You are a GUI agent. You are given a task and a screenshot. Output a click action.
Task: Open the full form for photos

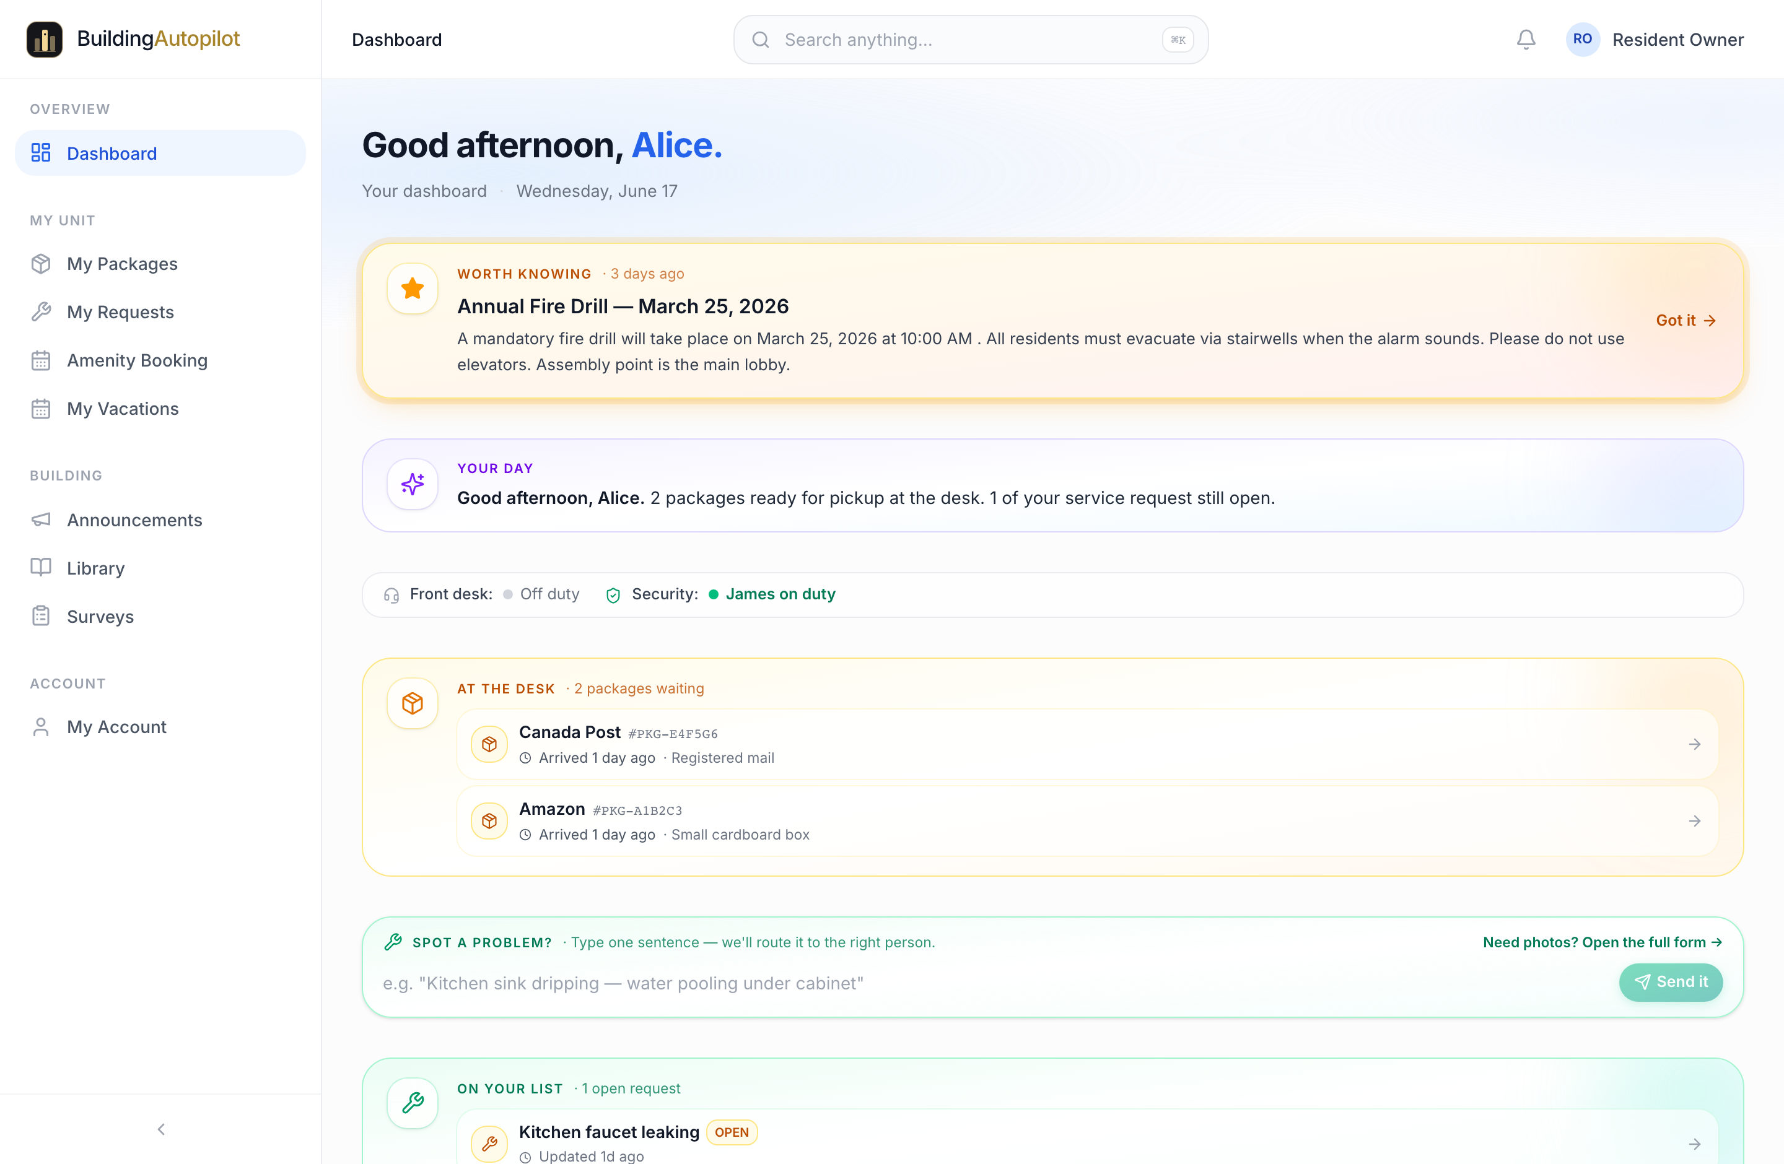pos(1603,942)
